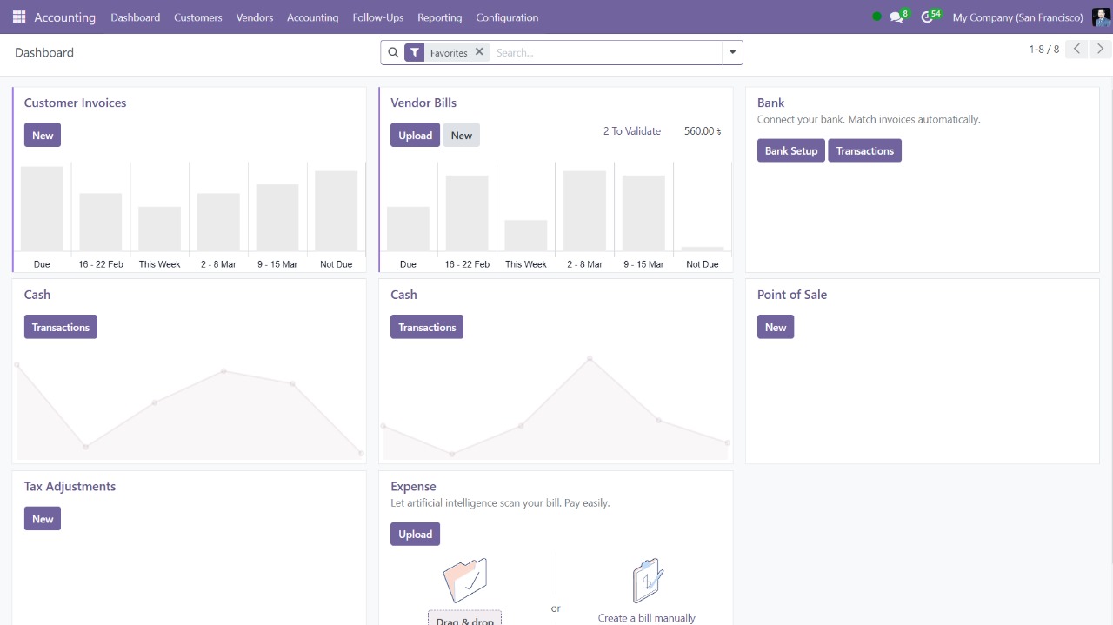Open the conversations messages icon
The height and width of the screenshot is (625, 1113).
tap(896, 17)
